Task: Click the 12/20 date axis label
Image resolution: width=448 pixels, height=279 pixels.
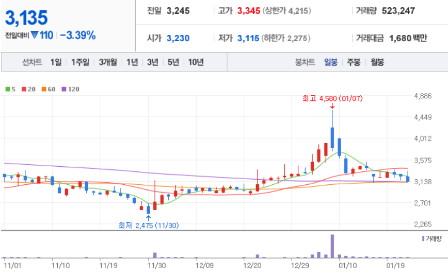Action: [252, 266]
